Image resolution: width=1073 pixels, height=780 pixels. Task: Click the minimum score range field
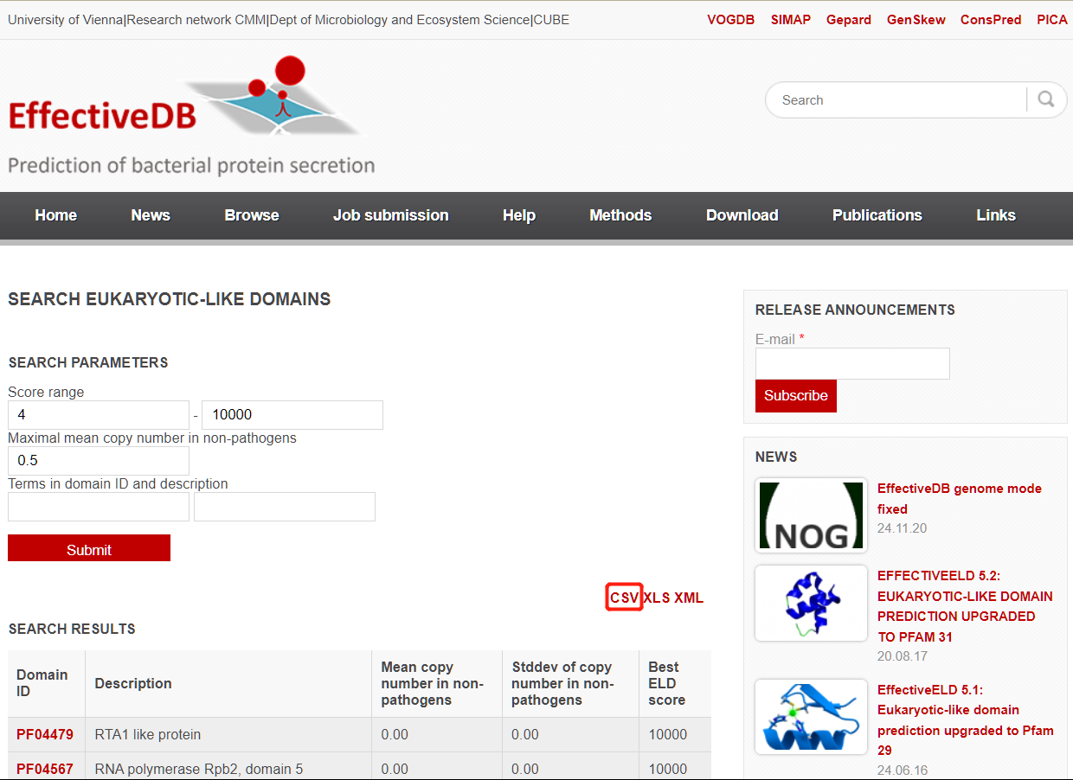pyautogui.click(x=99, y=415)
